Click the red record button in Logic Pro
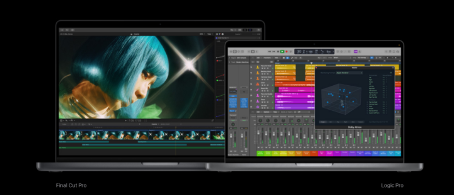 [x=286, y=52]
